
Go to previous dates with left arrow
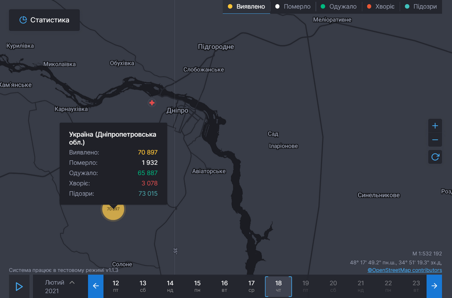[96, 286]
